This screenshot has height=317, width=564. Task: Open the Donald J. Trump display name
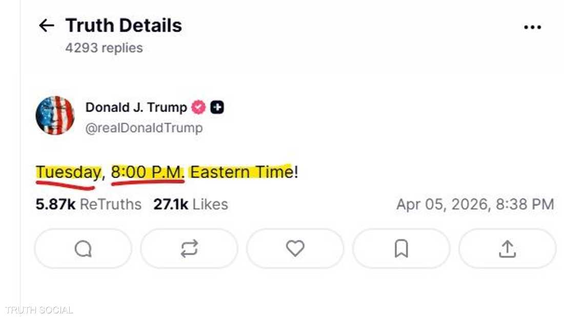pos(136,108)
